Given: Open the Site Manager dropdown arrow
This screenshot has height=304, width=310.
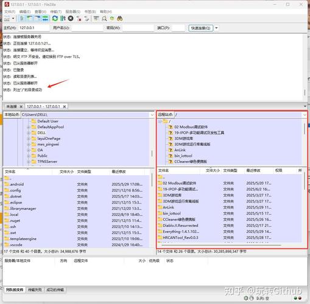Looking at the screenshot, I should (x=13, y=19).
